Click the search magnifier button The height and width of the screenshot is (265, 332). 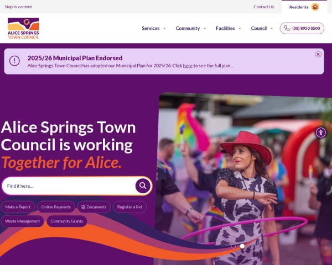pos(143,186)
